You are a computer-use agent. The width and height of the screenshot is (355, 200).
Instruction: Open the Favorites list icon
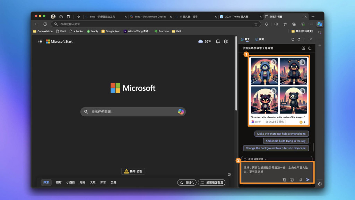pyautogui.click(x=285, y=24)
